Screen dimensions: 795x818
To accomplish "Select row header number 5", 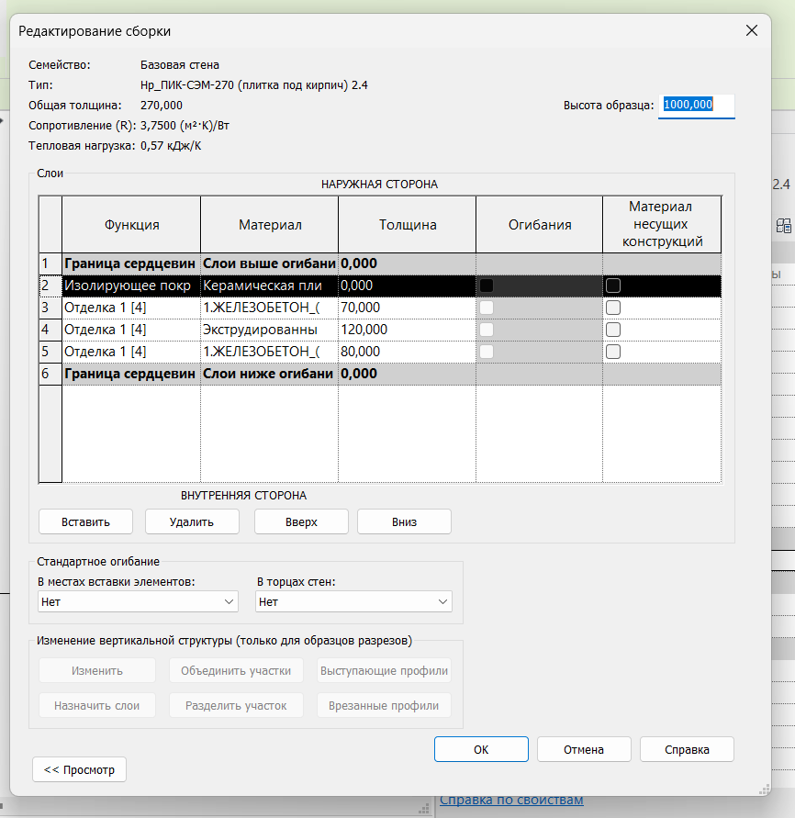I will (50, 352).
